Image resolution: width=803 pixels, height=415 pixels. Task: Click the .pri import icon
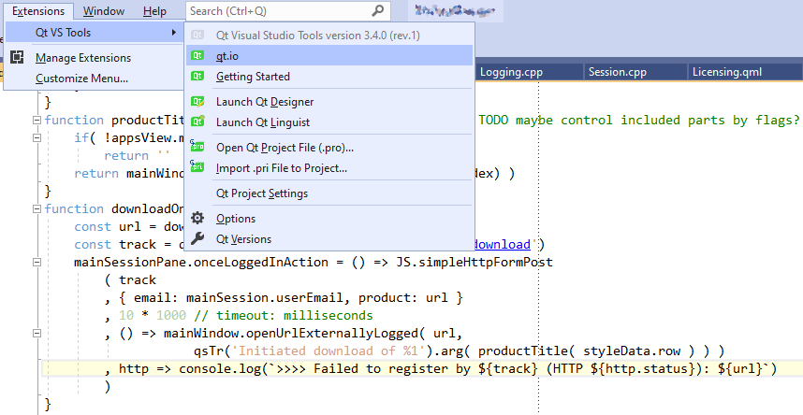click(x=197, y=166)
